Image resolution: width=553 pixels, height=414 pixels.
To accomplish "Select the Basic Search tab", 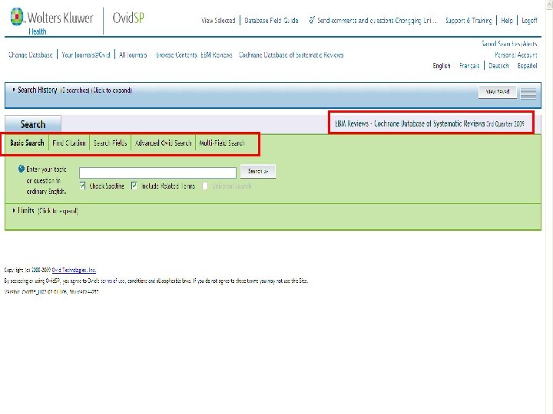I will (x=27, y=143).
